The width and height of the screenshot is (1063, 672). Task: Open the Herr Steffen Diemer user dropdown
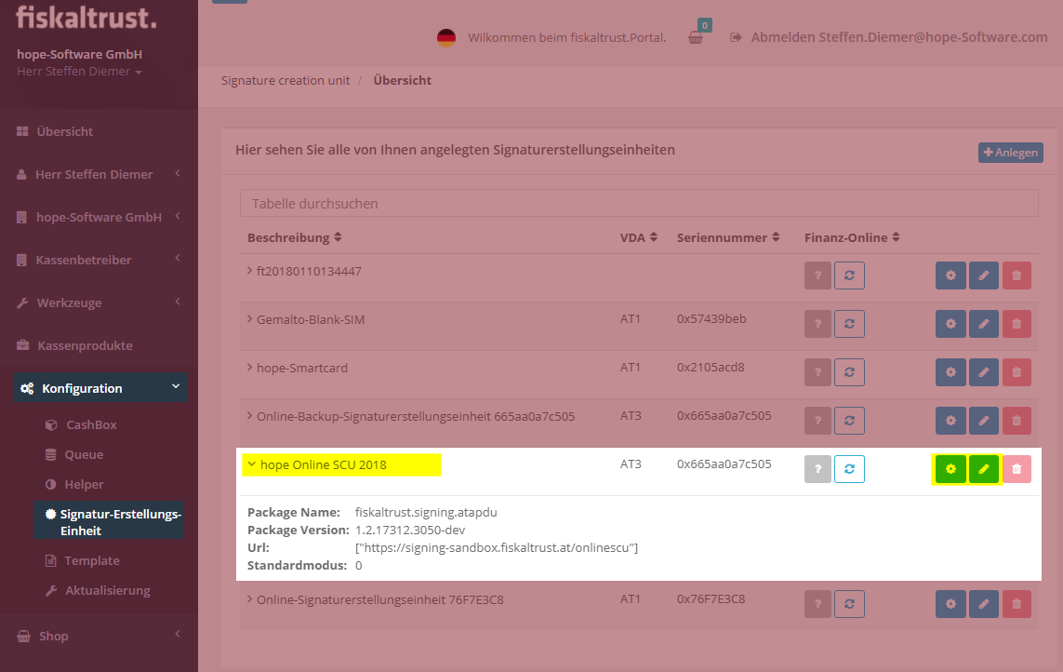point(79,72)
